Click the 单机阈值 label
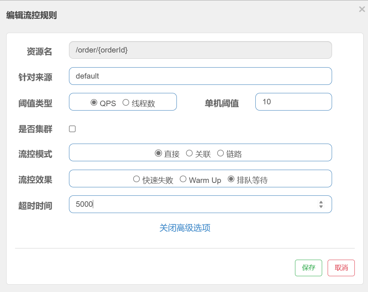Screen dimensions: 368x292 click(222, 103)
